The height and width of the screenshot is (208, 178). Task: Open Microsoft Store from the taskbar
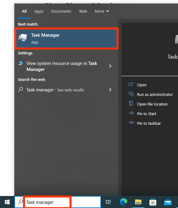(x=153, y=202)
